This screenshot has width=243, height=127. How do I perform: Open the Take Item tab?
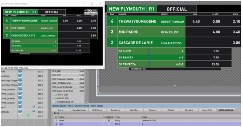134,110
